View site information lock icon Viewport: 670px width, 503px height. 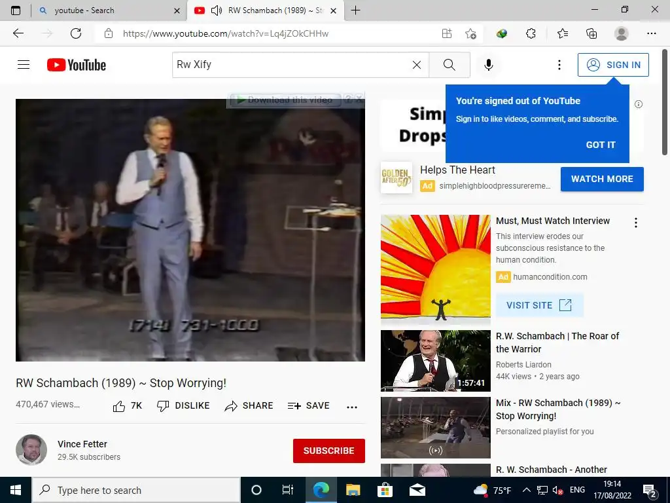109,33
